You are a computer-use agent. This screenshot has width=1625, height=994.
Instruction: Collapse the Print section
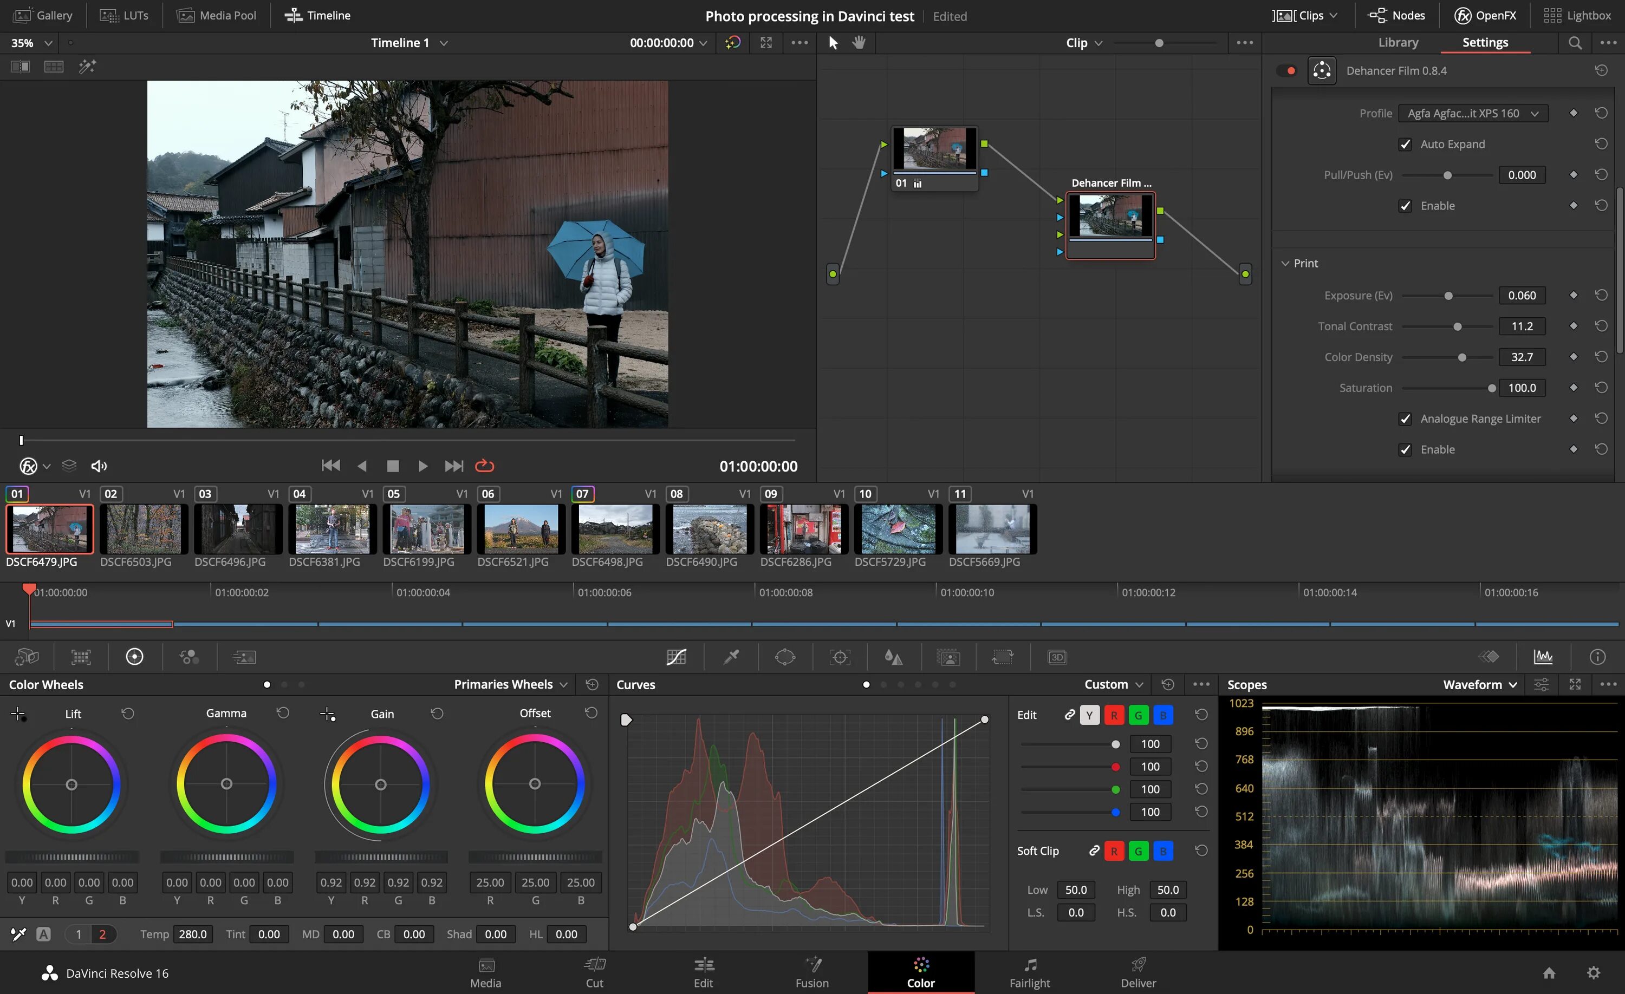pyautogui.click(x=1285, y=264)
